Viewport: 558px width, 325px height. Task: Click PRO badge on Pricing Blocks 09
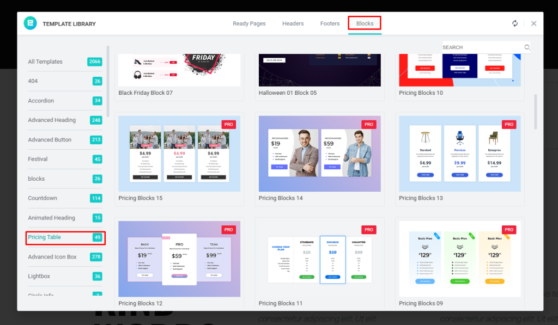pos(509,230)
